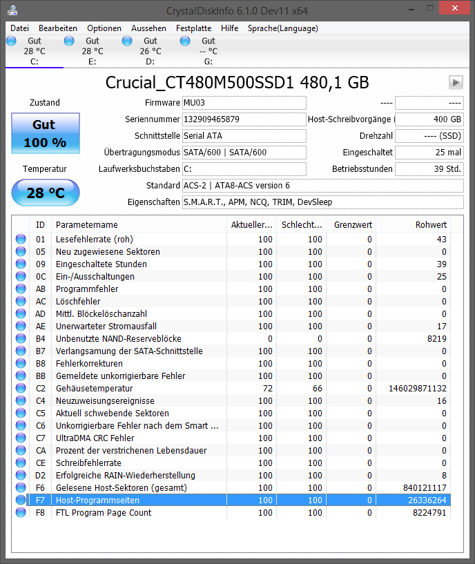Click status icon of UltraDMA CRC Fehler row

(21, 438)
